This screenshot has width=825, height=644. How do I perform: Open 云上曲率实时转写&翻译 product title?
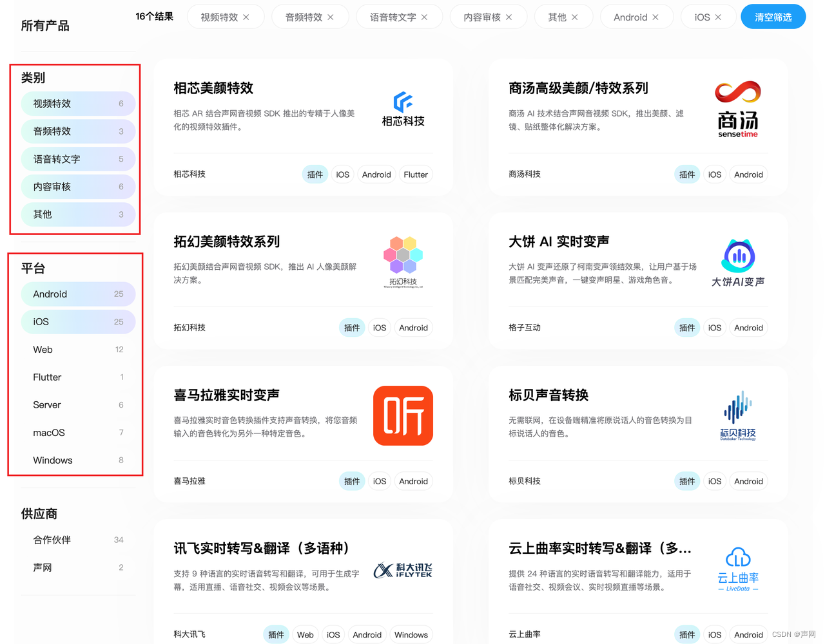click(x=600, y=548)
